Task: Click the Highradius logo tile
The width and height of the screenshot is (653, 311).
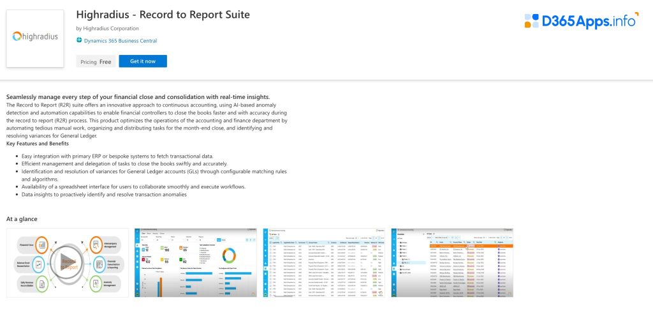Action: click(x=35, y=38)
